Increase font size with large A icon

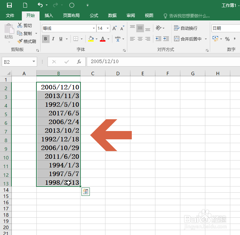(x=114, y=28)
